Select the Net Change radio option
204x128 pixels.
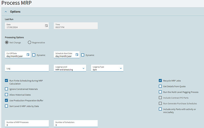point(7,42)
